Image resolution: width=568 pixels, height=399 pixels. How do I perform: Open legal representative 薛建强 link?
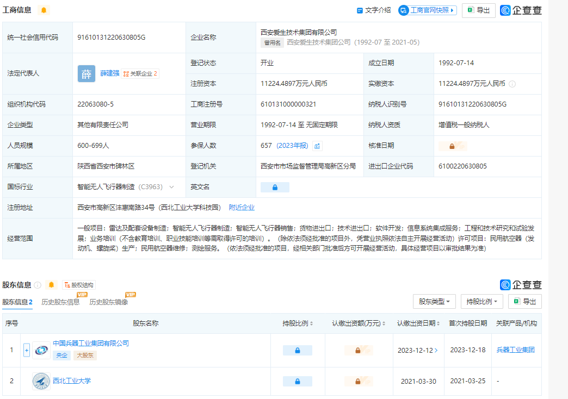tap(109, 73)
